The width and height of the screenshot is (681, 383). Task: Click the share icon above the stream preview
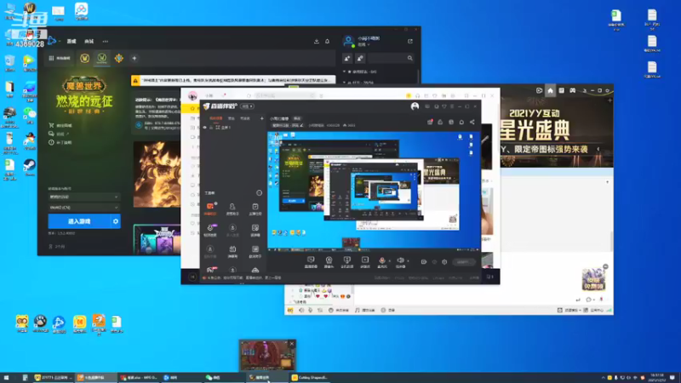472,122
